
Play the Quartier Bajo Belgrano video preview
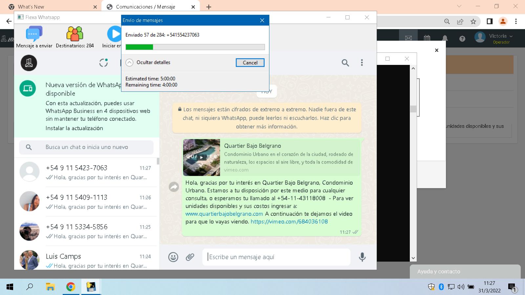click(201, 157)
